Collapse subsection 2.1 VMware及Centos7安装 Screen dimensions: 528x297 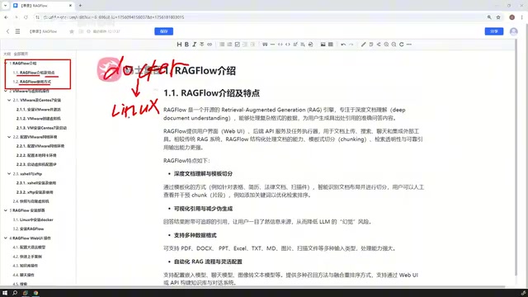click(x=9, y=100)
